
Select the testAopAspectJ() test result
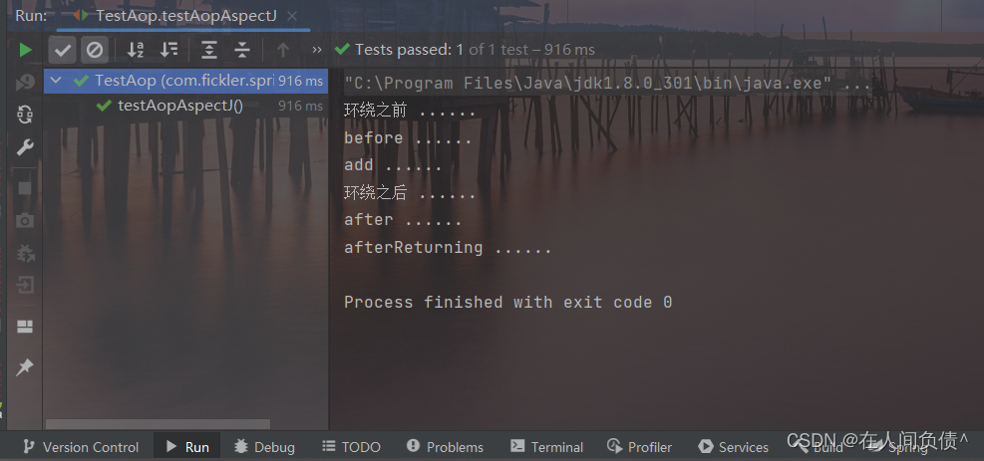click(x=180, y=106)
